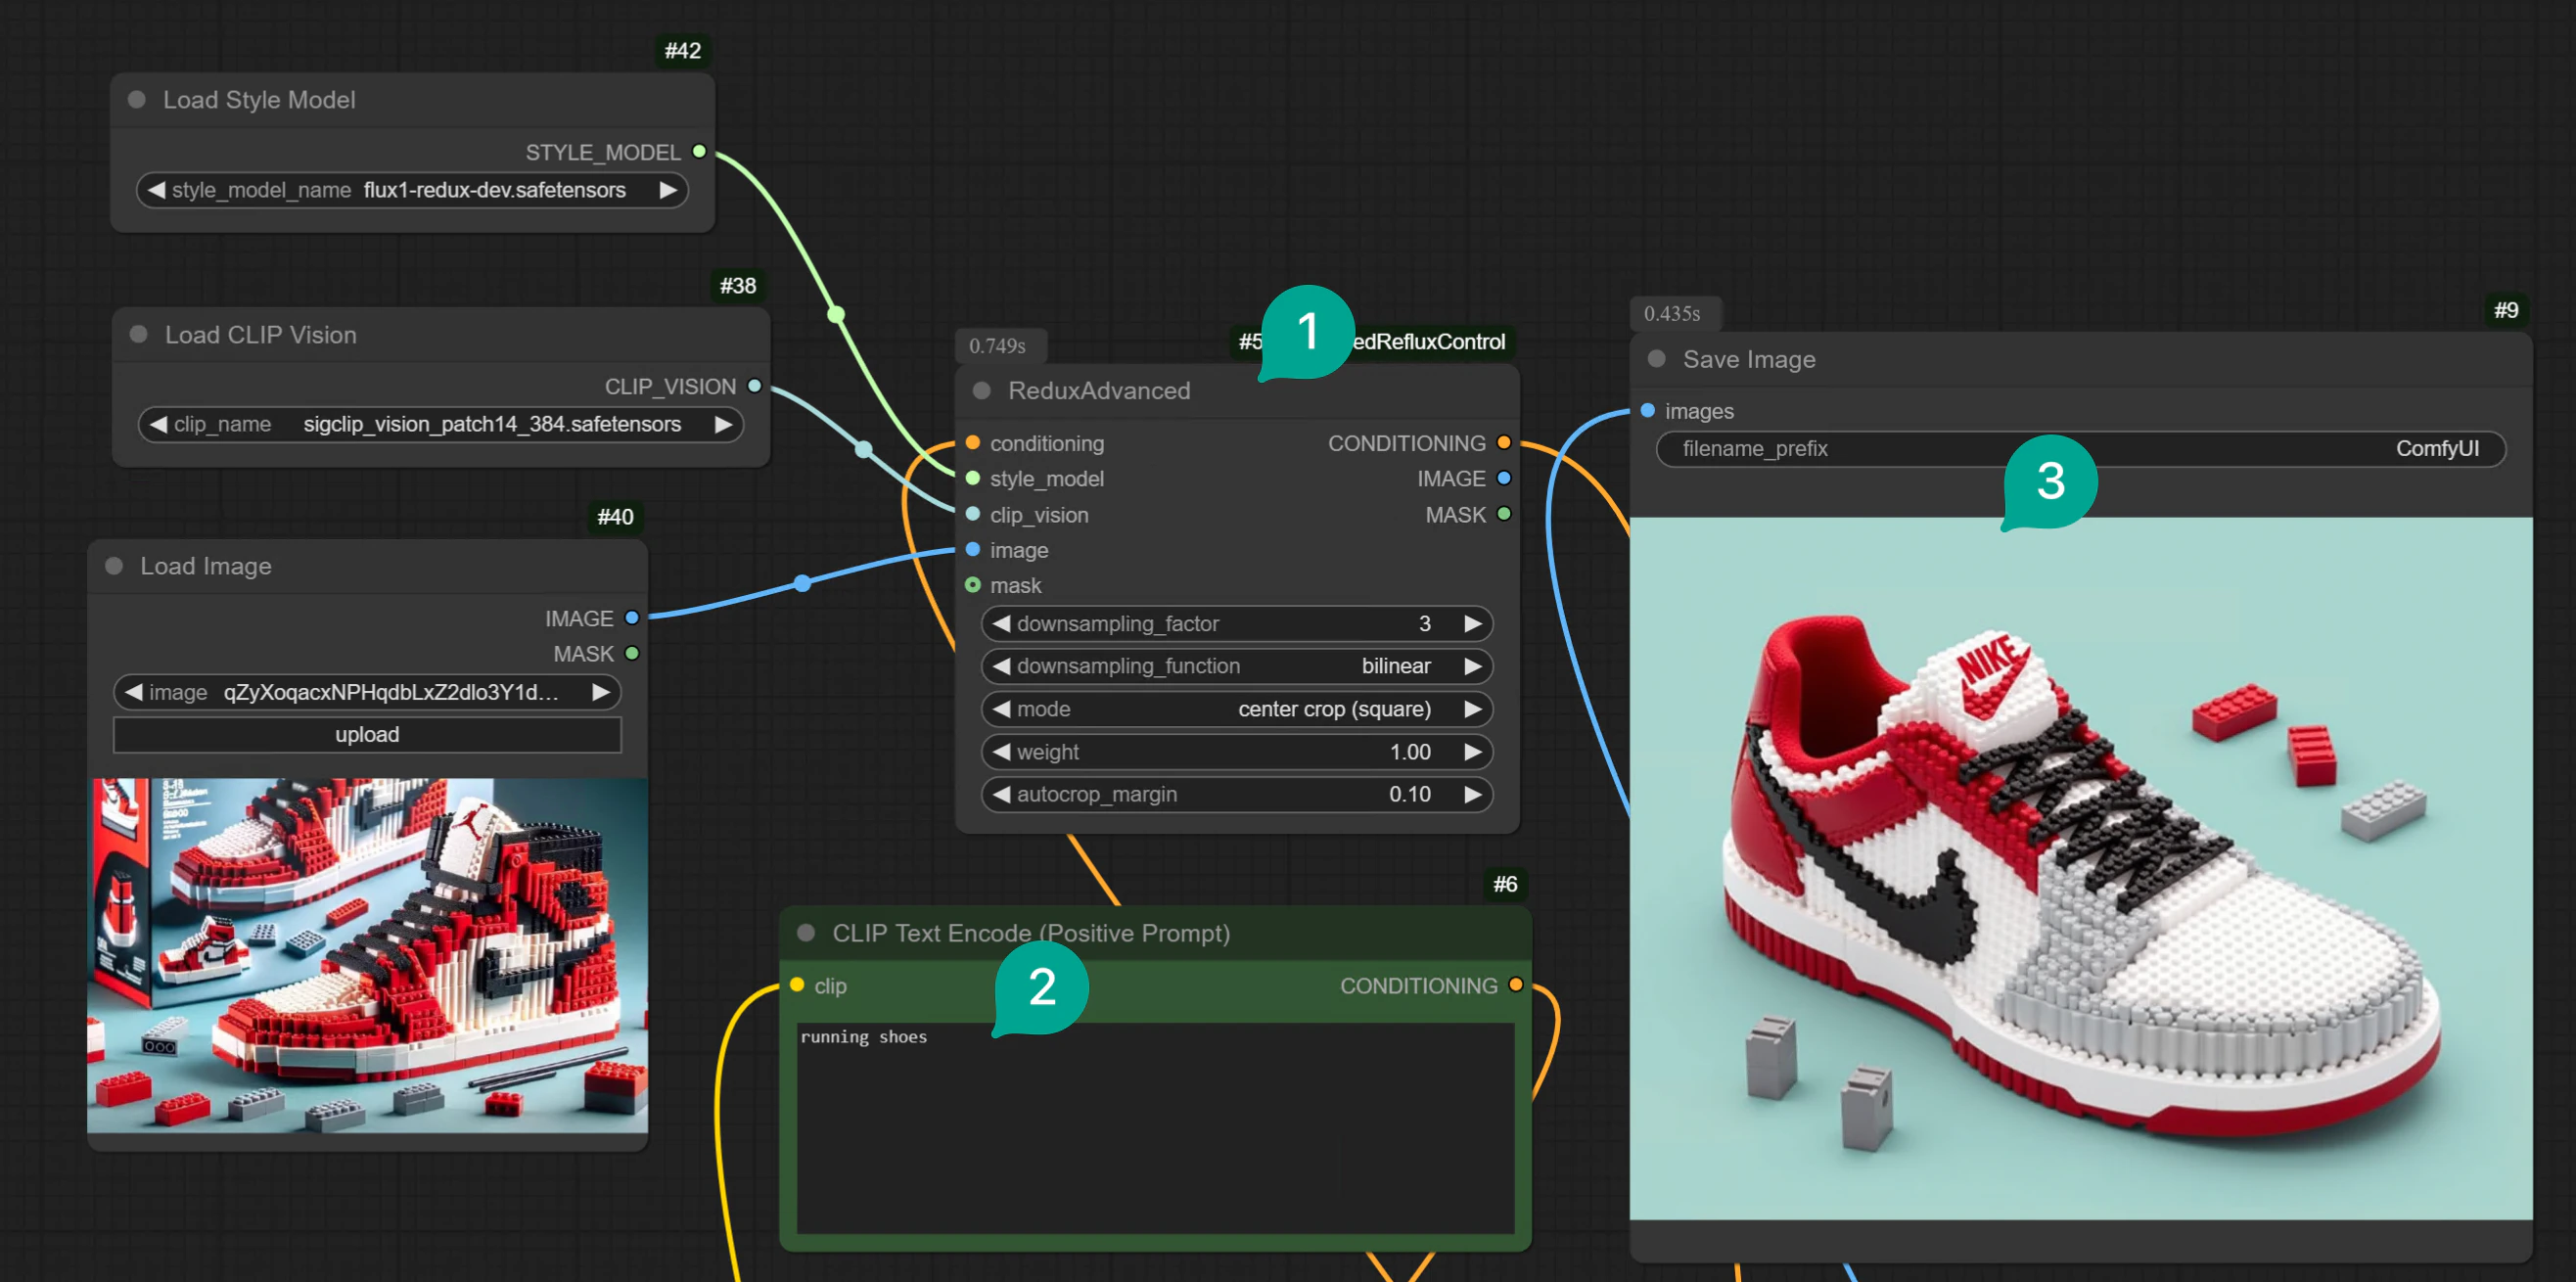
Task: Click the left arrow to decrease downsampling_factor
Action: coord(1001,623)
